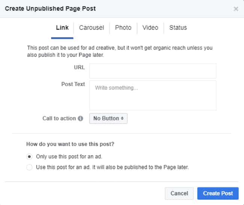This screenshot has width=244, height=205.
Task: Go to the Video tab
Action: point(150,28)
